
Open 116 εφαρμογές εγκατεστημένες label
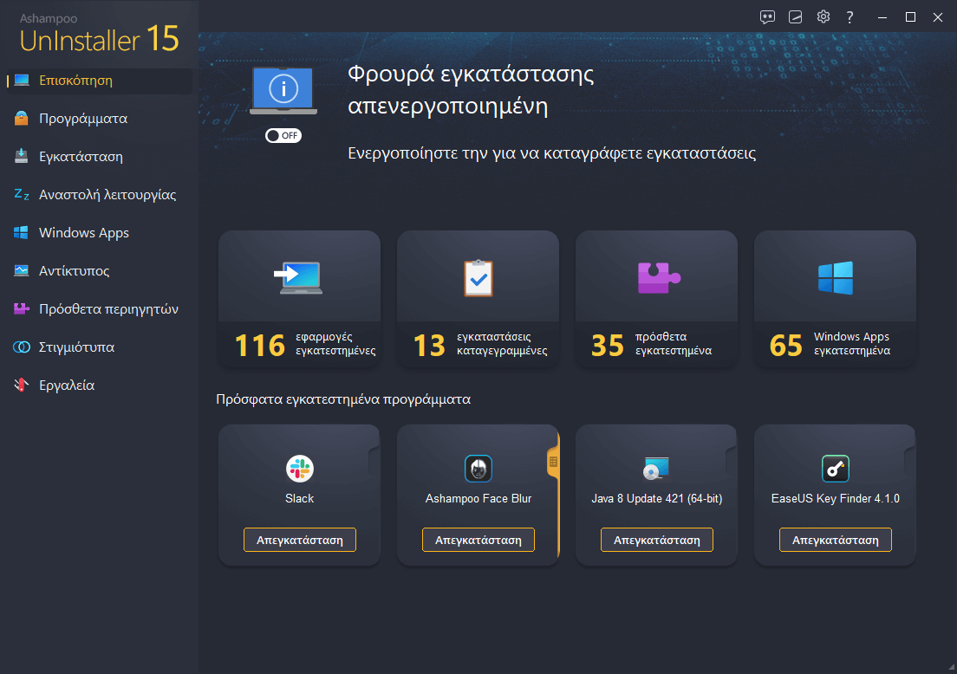[305, 344]
